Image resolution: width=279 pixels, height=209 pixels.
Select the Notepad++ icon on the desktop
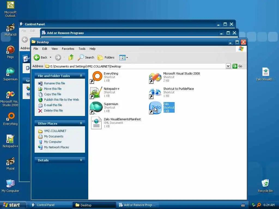(10, 141)
